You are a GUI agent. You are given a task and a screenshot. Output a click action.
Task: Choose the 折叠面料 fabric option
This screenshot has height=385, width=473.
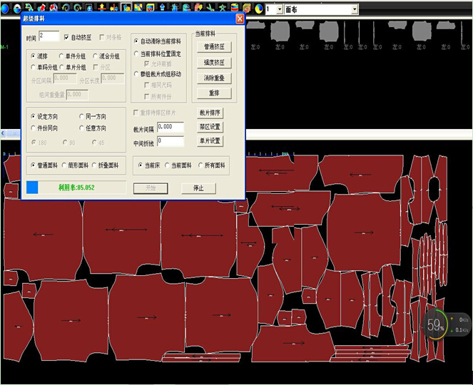tap(93, 165)
